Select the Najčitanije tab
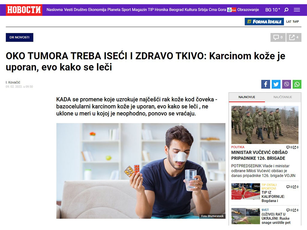The image size is (307, 230). point(283,97)
